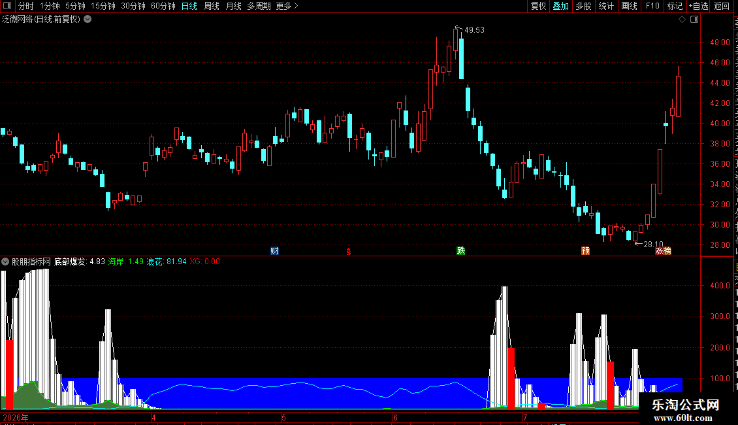738x425 pixels.
Task: Click the green 跌 marker
Action: pyautogui.click(x=461, y=250)
